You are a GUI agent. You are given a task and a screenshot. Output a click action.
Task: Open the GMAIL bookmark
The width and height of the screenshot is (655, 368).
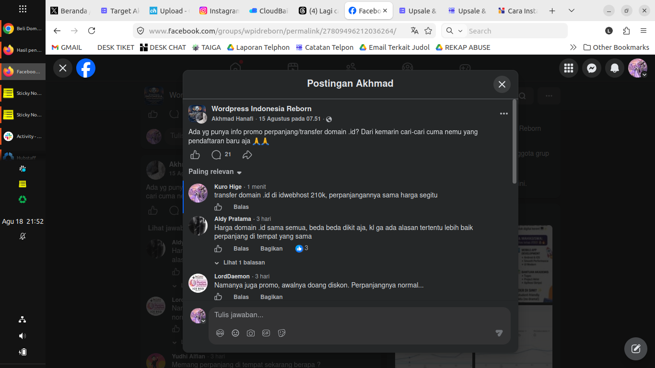[67, 47]
